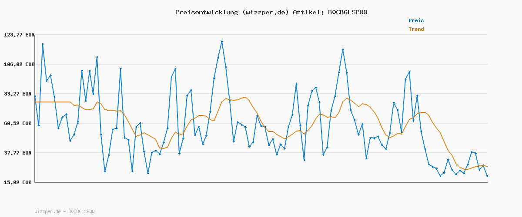
Task: Click the top 128.77 EUR horizontal gridline
Action: coord(261,35)
